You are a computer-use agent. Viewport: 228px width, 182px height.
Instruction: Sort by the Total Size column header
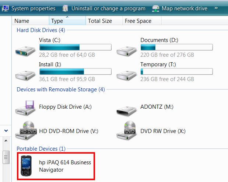[x=104, y=21]
